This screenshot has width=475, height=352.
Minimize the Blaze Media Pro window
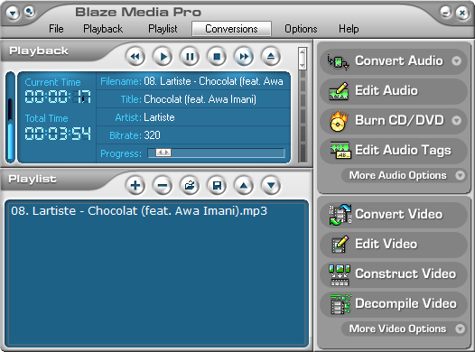pyautogui.click(x=445, y=13)
